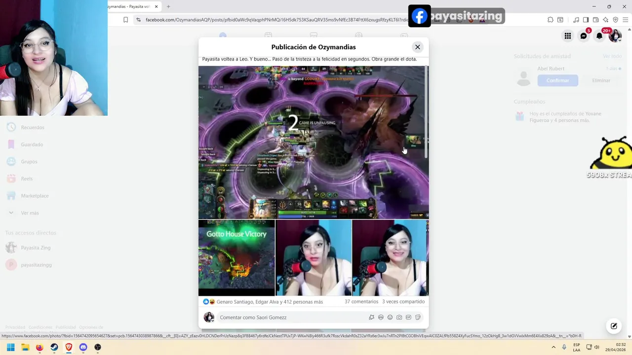Close the Ozymandias browser tab
The height and width of the screenshot is (355, 632).
point(157,6)
